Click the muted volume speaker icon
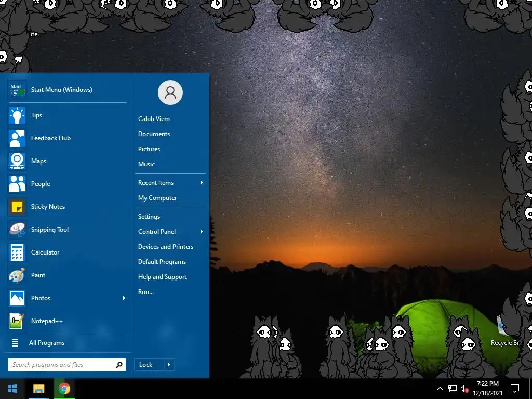The width and height of the screenshot is (532, 399). point(465,389)
